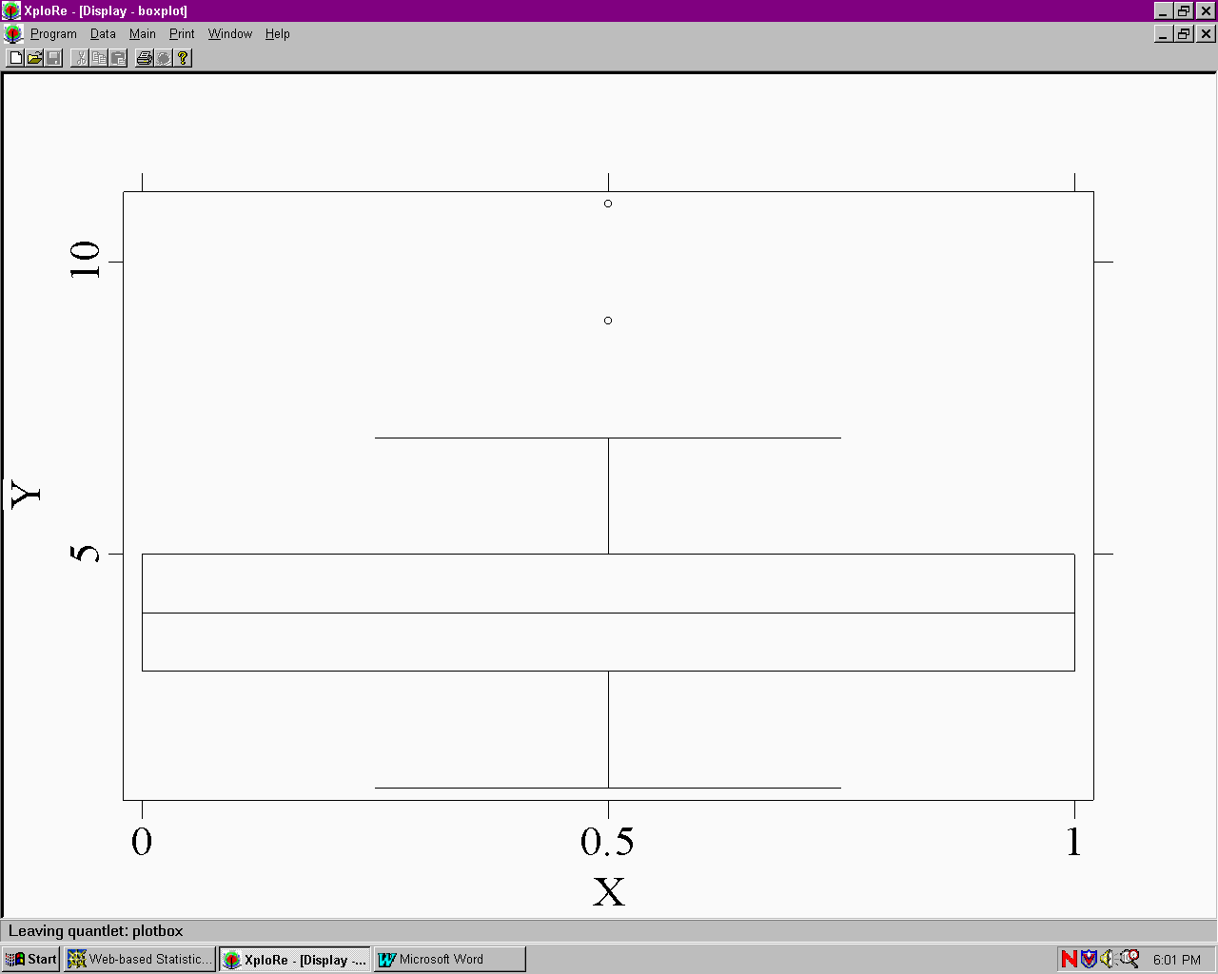Click the New file toolbar icon

[15, 58]
